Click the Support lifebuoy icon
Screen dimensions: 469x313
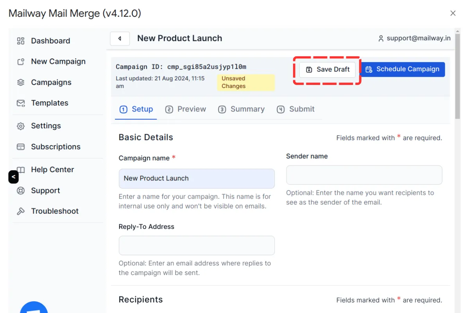[x=21, y=191]
